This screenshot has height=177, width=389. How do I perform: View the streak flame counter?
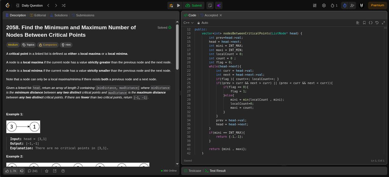tap(334, 6)
